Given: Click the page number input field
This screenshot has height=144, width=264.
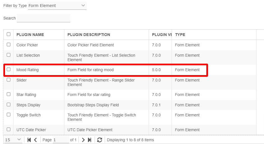Looking at the screenshot, I should click(61, 140).
